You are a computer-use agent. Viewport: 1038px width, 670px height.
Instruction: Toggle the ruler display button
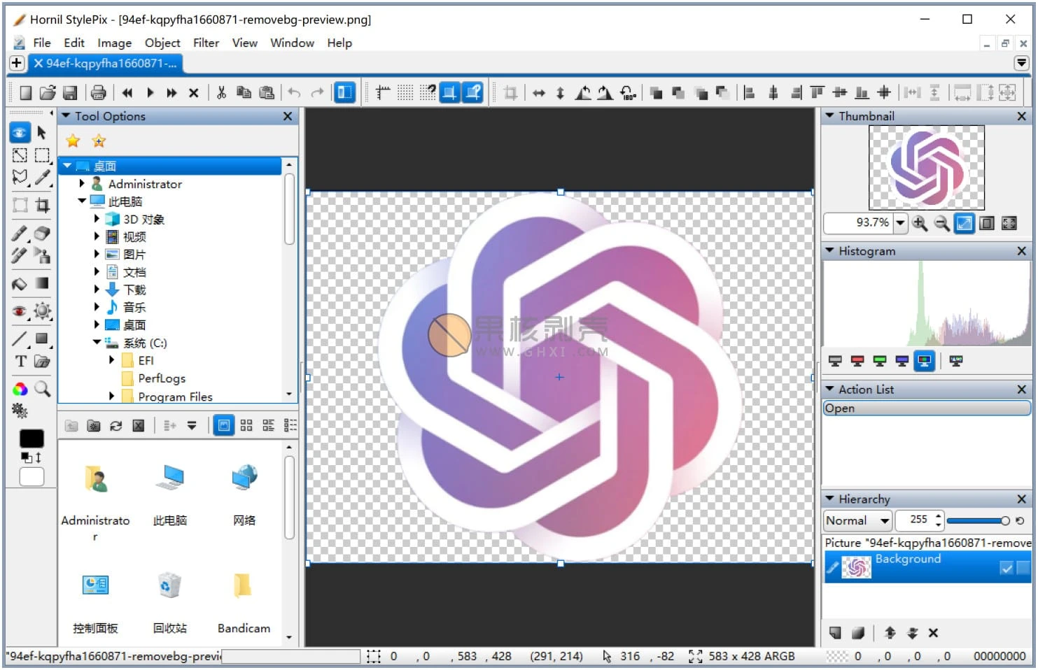tap(383, 92)
